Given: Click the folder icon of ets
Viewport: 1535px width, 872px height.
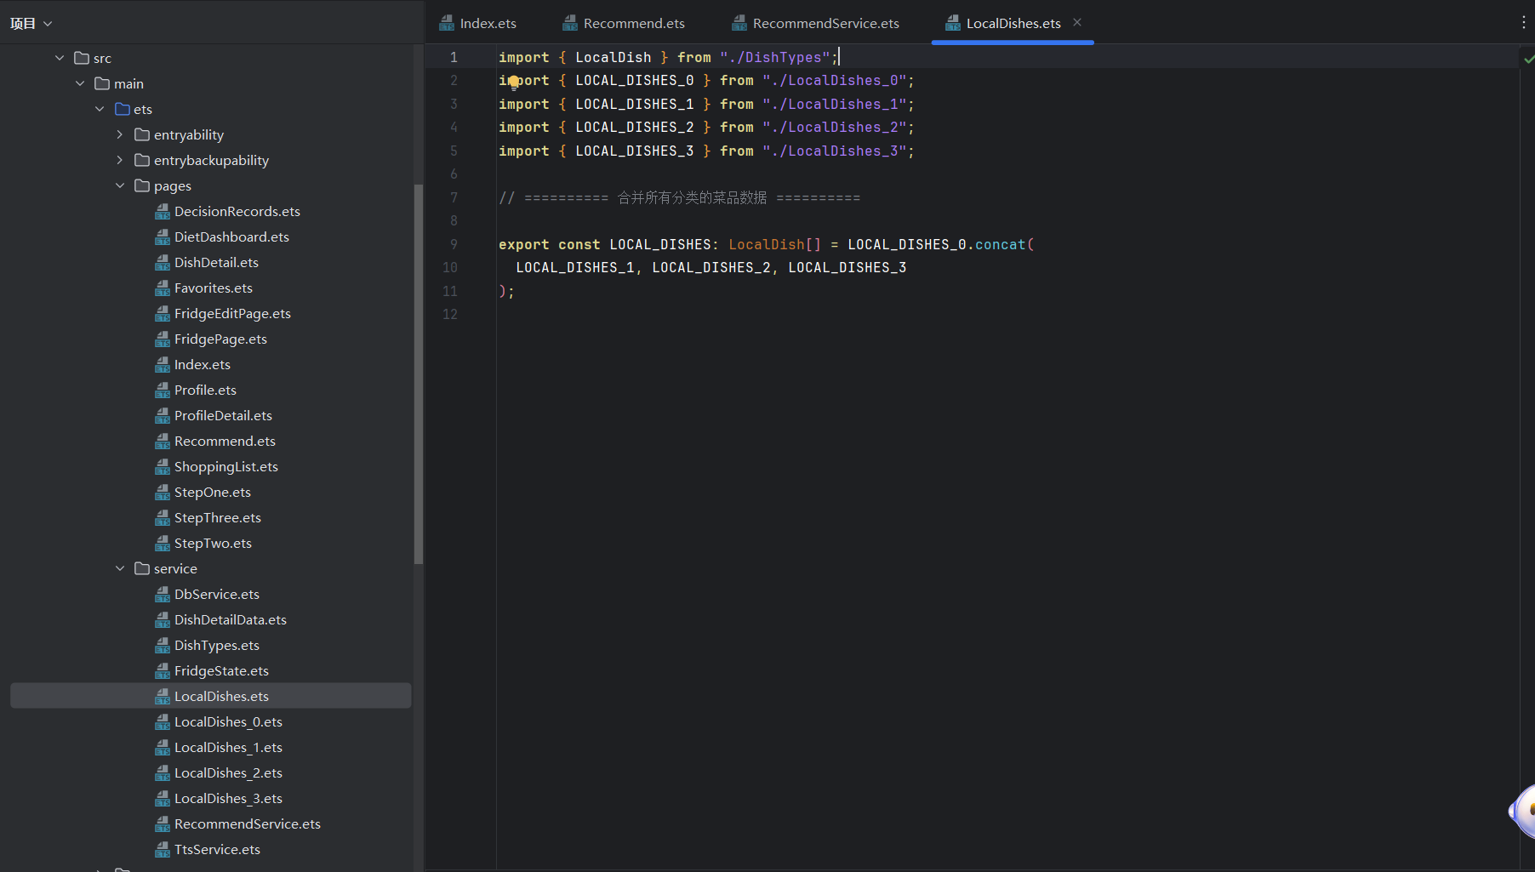Looking at the screenshot, I should coord(123,109).
